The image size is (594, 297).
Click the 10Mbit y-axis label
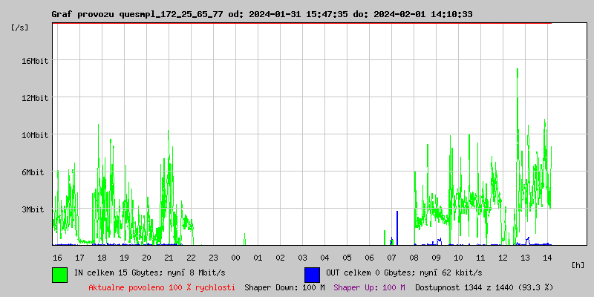click(35, 135)
